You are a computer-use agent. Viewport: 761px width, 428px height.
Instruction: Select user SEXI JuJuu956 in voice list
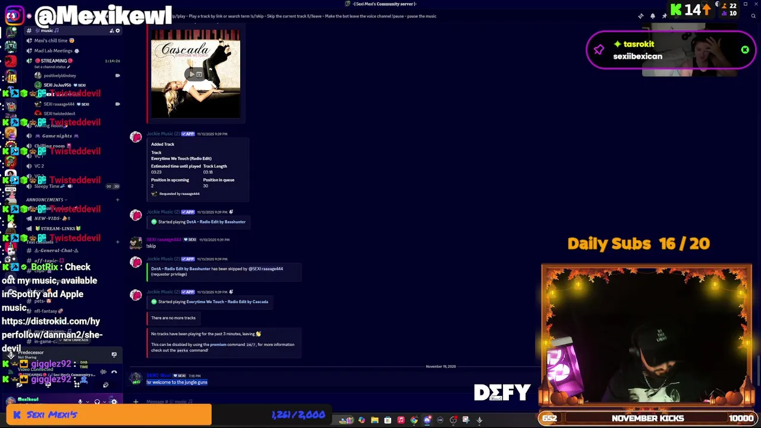tap(61, 85)
